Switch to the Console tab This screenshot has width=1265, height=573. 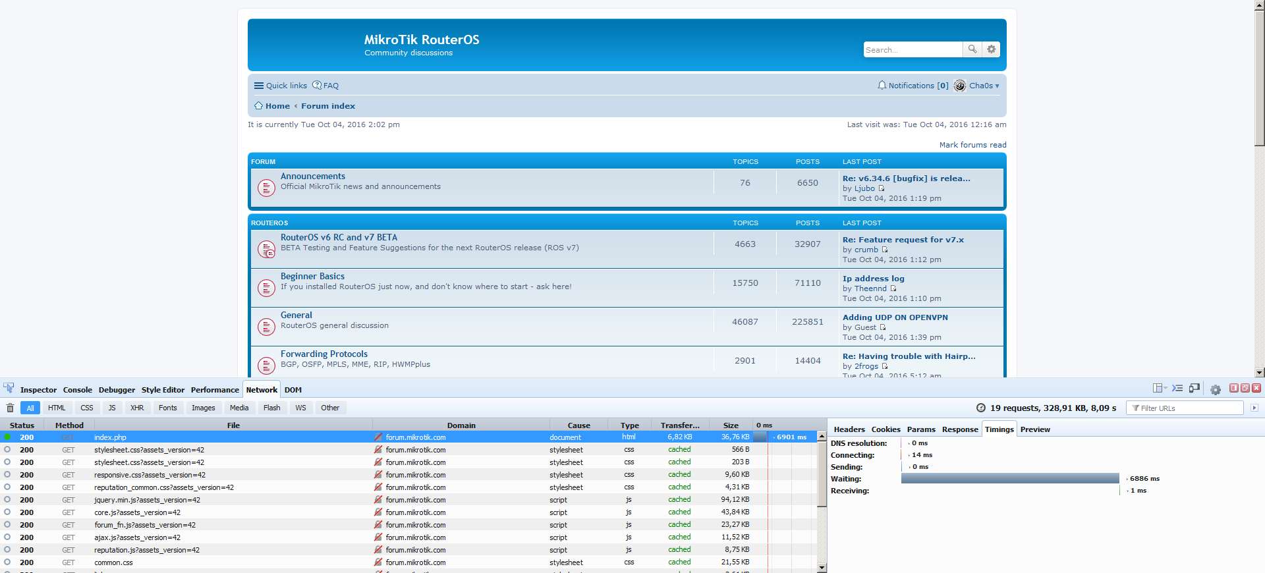78,390
